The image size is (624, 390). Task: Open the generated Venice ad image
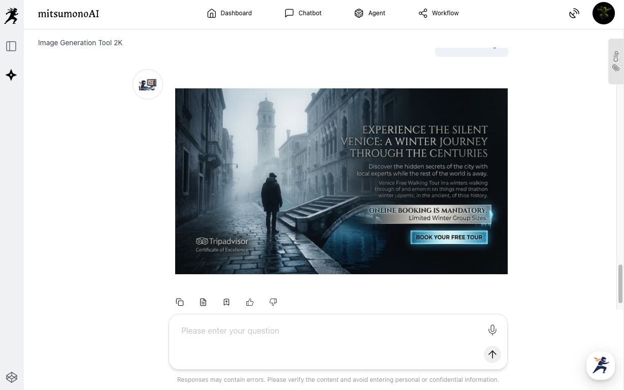tap(341, 181)
